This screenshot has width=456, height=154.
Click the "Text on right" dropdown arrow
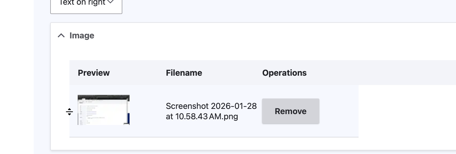click(110, 2)
